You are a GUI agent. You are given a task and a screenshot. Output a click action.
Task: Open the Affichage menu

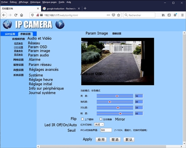point(23,2)
